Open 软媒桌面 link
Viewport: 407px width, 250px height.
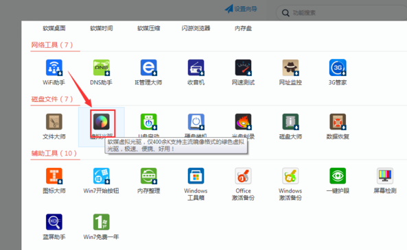[x=54, y=28]
